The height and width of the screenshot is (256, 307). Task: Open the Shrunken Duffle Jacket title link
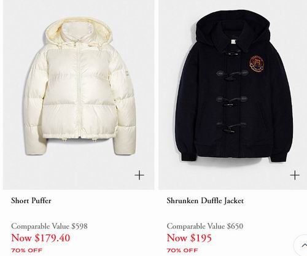[x=205, y=201]
